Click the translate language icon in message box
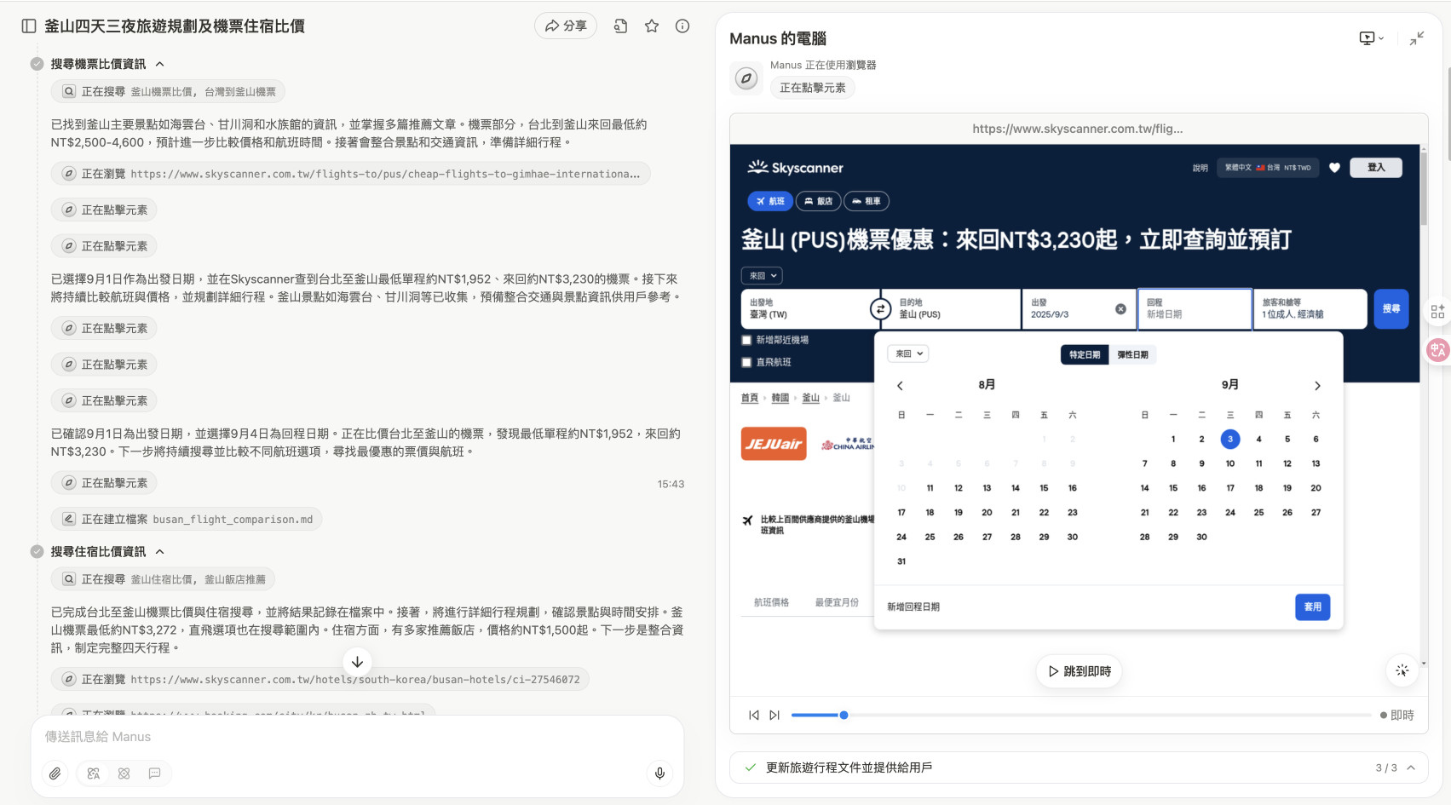Viewport: 1451px width, 805px height. click(x=94, y=773)
